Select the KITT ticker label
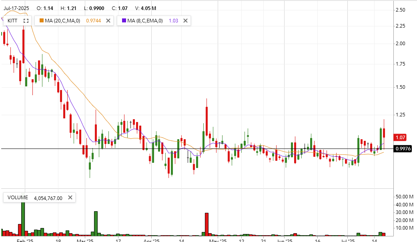 (12, 21)
